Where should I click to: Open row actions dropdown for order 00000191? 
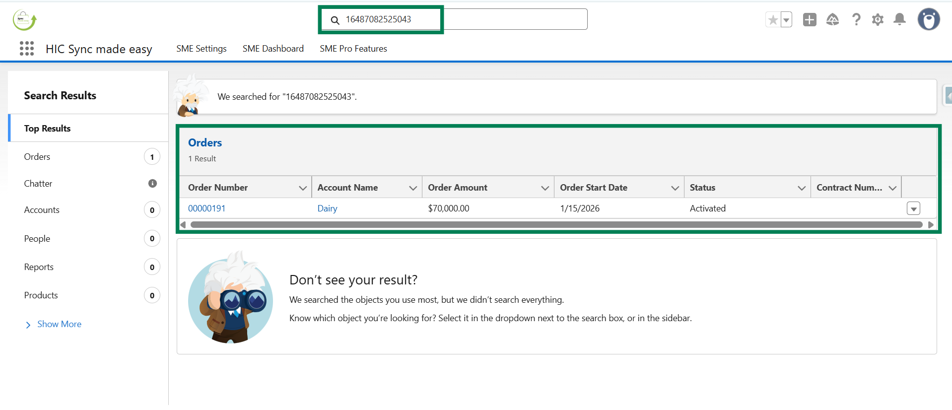click(913, 208)
